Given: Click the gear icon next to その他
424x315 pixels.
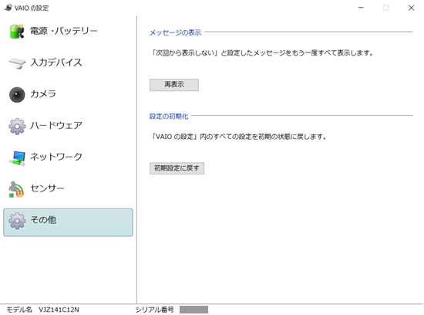Looking at the screenshot, I should (x=17, y=221).
